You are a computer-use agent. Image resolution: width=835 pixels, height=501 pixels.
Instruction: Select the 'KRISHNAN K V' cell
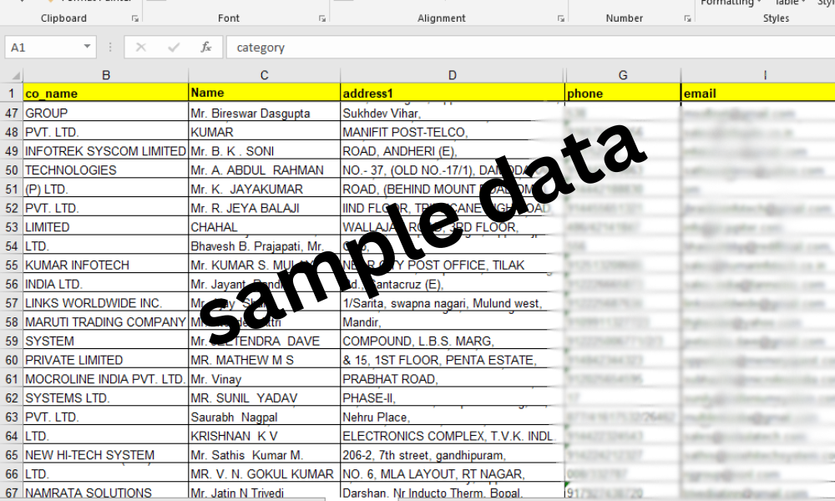click(x=265, y=436)
